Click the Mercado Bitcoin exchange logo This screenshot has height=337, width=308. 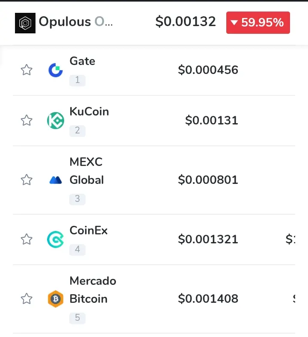click(x=56, y=299)
